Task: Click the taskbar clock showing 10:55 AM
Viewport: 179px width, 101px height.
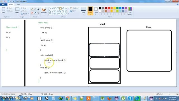Action: tap(172, 98)
